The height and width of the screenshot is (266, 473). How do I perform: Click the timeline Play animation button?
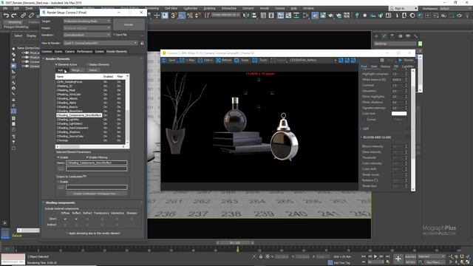tap(375, 256)
